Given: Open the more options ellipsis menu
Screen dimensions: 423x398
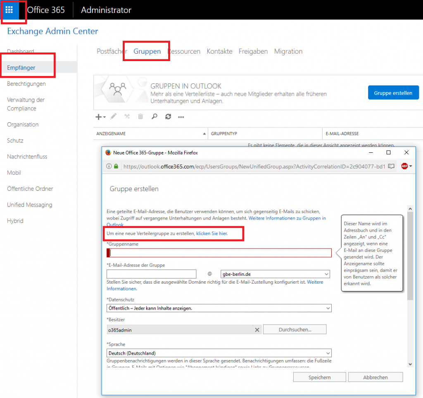Looking at the screenshot, I should pos(181,117).
